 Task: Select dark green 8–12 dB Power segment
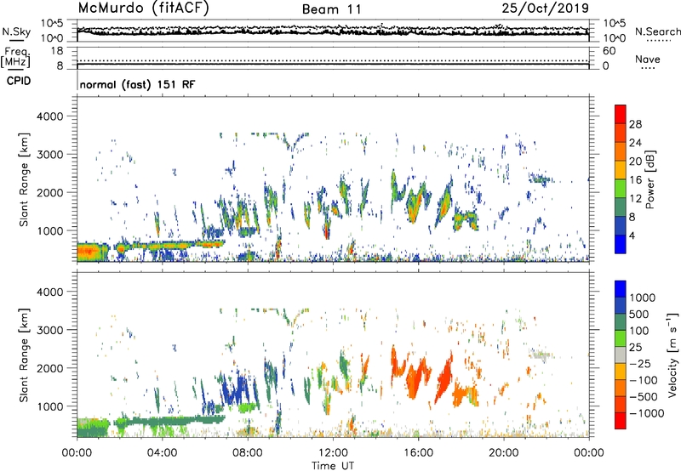(x=621, y=207)
